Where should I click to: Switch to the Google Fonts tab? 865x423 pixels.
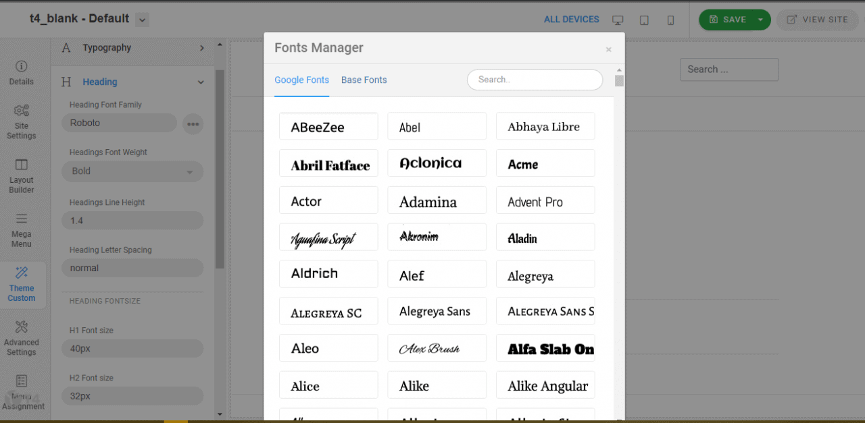tap(301, 80)
